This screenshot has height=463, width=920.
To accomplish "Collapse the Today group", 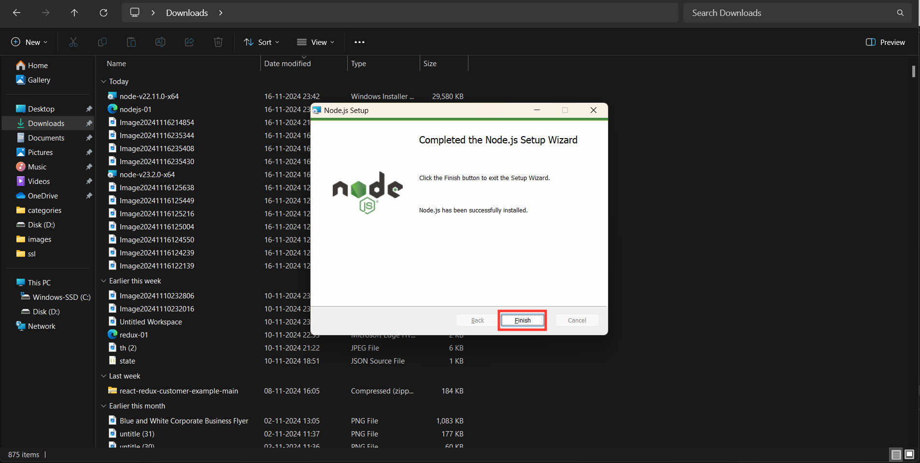I will click(103, 82).
